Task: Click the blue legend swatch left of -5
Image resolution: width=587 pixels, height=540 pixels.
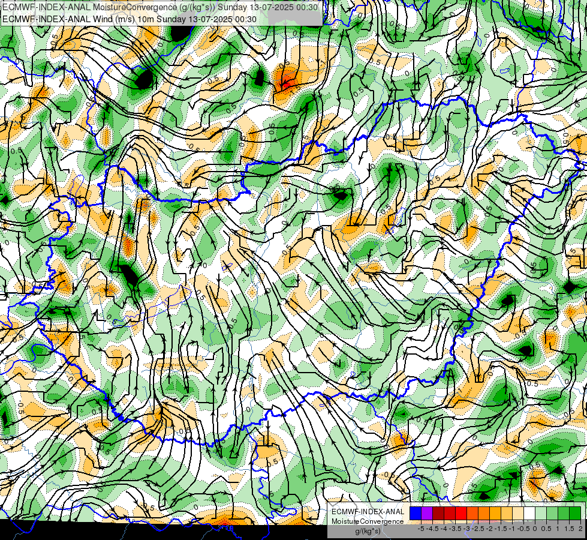Action: 416,513
